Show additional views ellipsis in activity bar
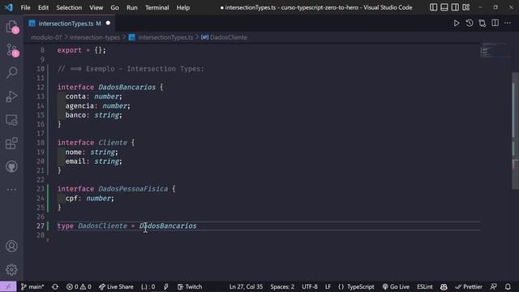Image resolution: width=519 pixels, height=292 pixels. 11,190
